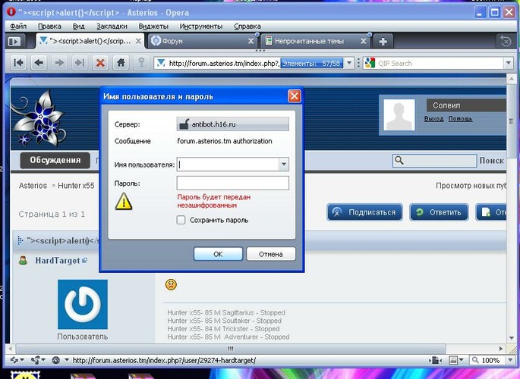Image resolution: width=520 pixels, height=379 pixels.
Task: Click the Помощь link
Action: pos(460,118)
